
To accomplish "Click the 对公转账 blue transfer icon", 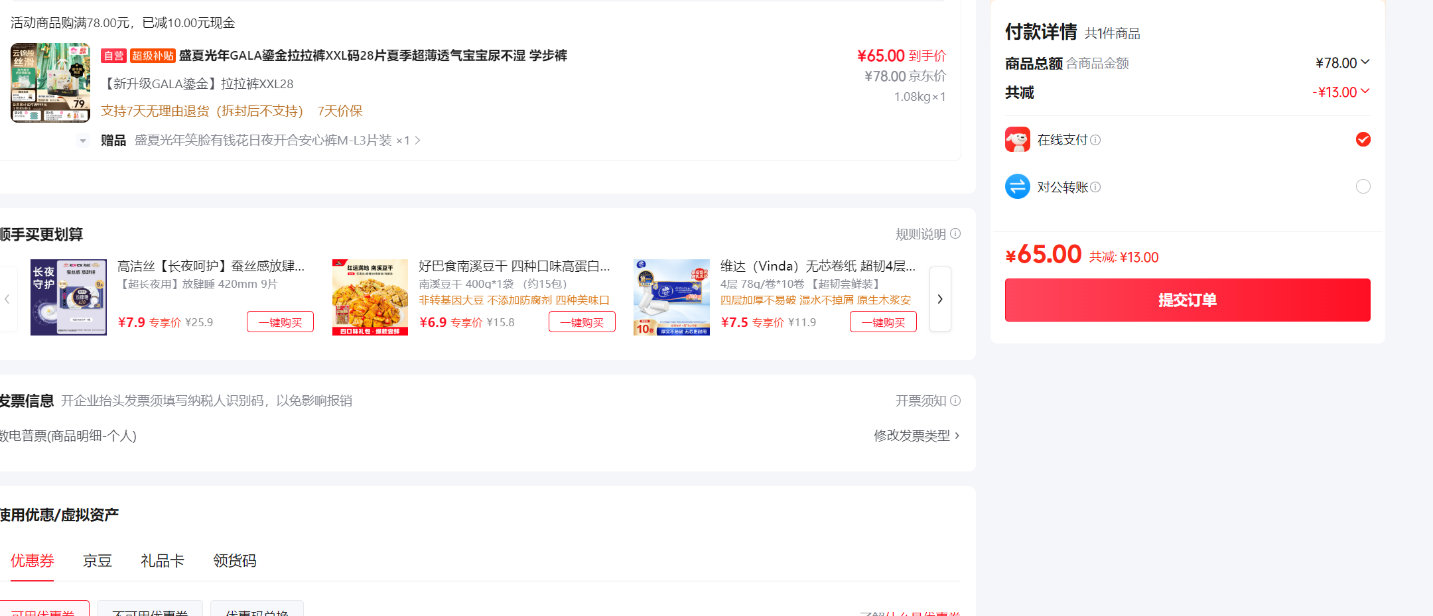I will pyautogui.click(x=1017, y=186).
